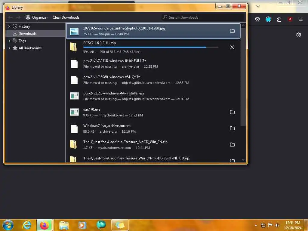Show hidden system tray icons
308x231 pixels.
(x=256, y=225)
